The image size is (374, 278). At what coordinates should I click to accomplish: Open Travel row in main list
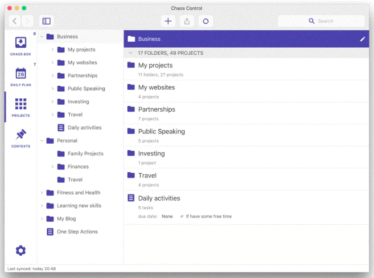246,179
